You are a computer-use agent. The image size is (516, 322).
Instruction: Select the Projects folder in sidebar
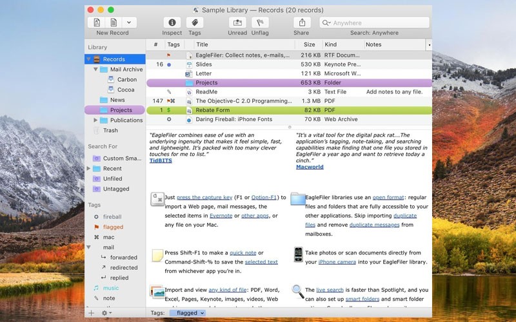coord(115,110)
